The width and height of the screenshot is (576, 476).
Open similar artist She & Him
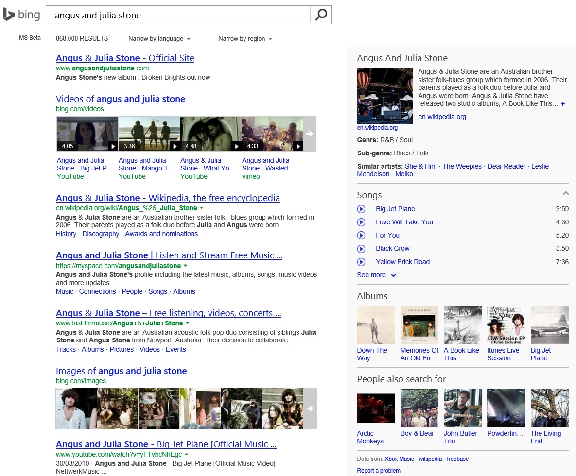point(420,166)
